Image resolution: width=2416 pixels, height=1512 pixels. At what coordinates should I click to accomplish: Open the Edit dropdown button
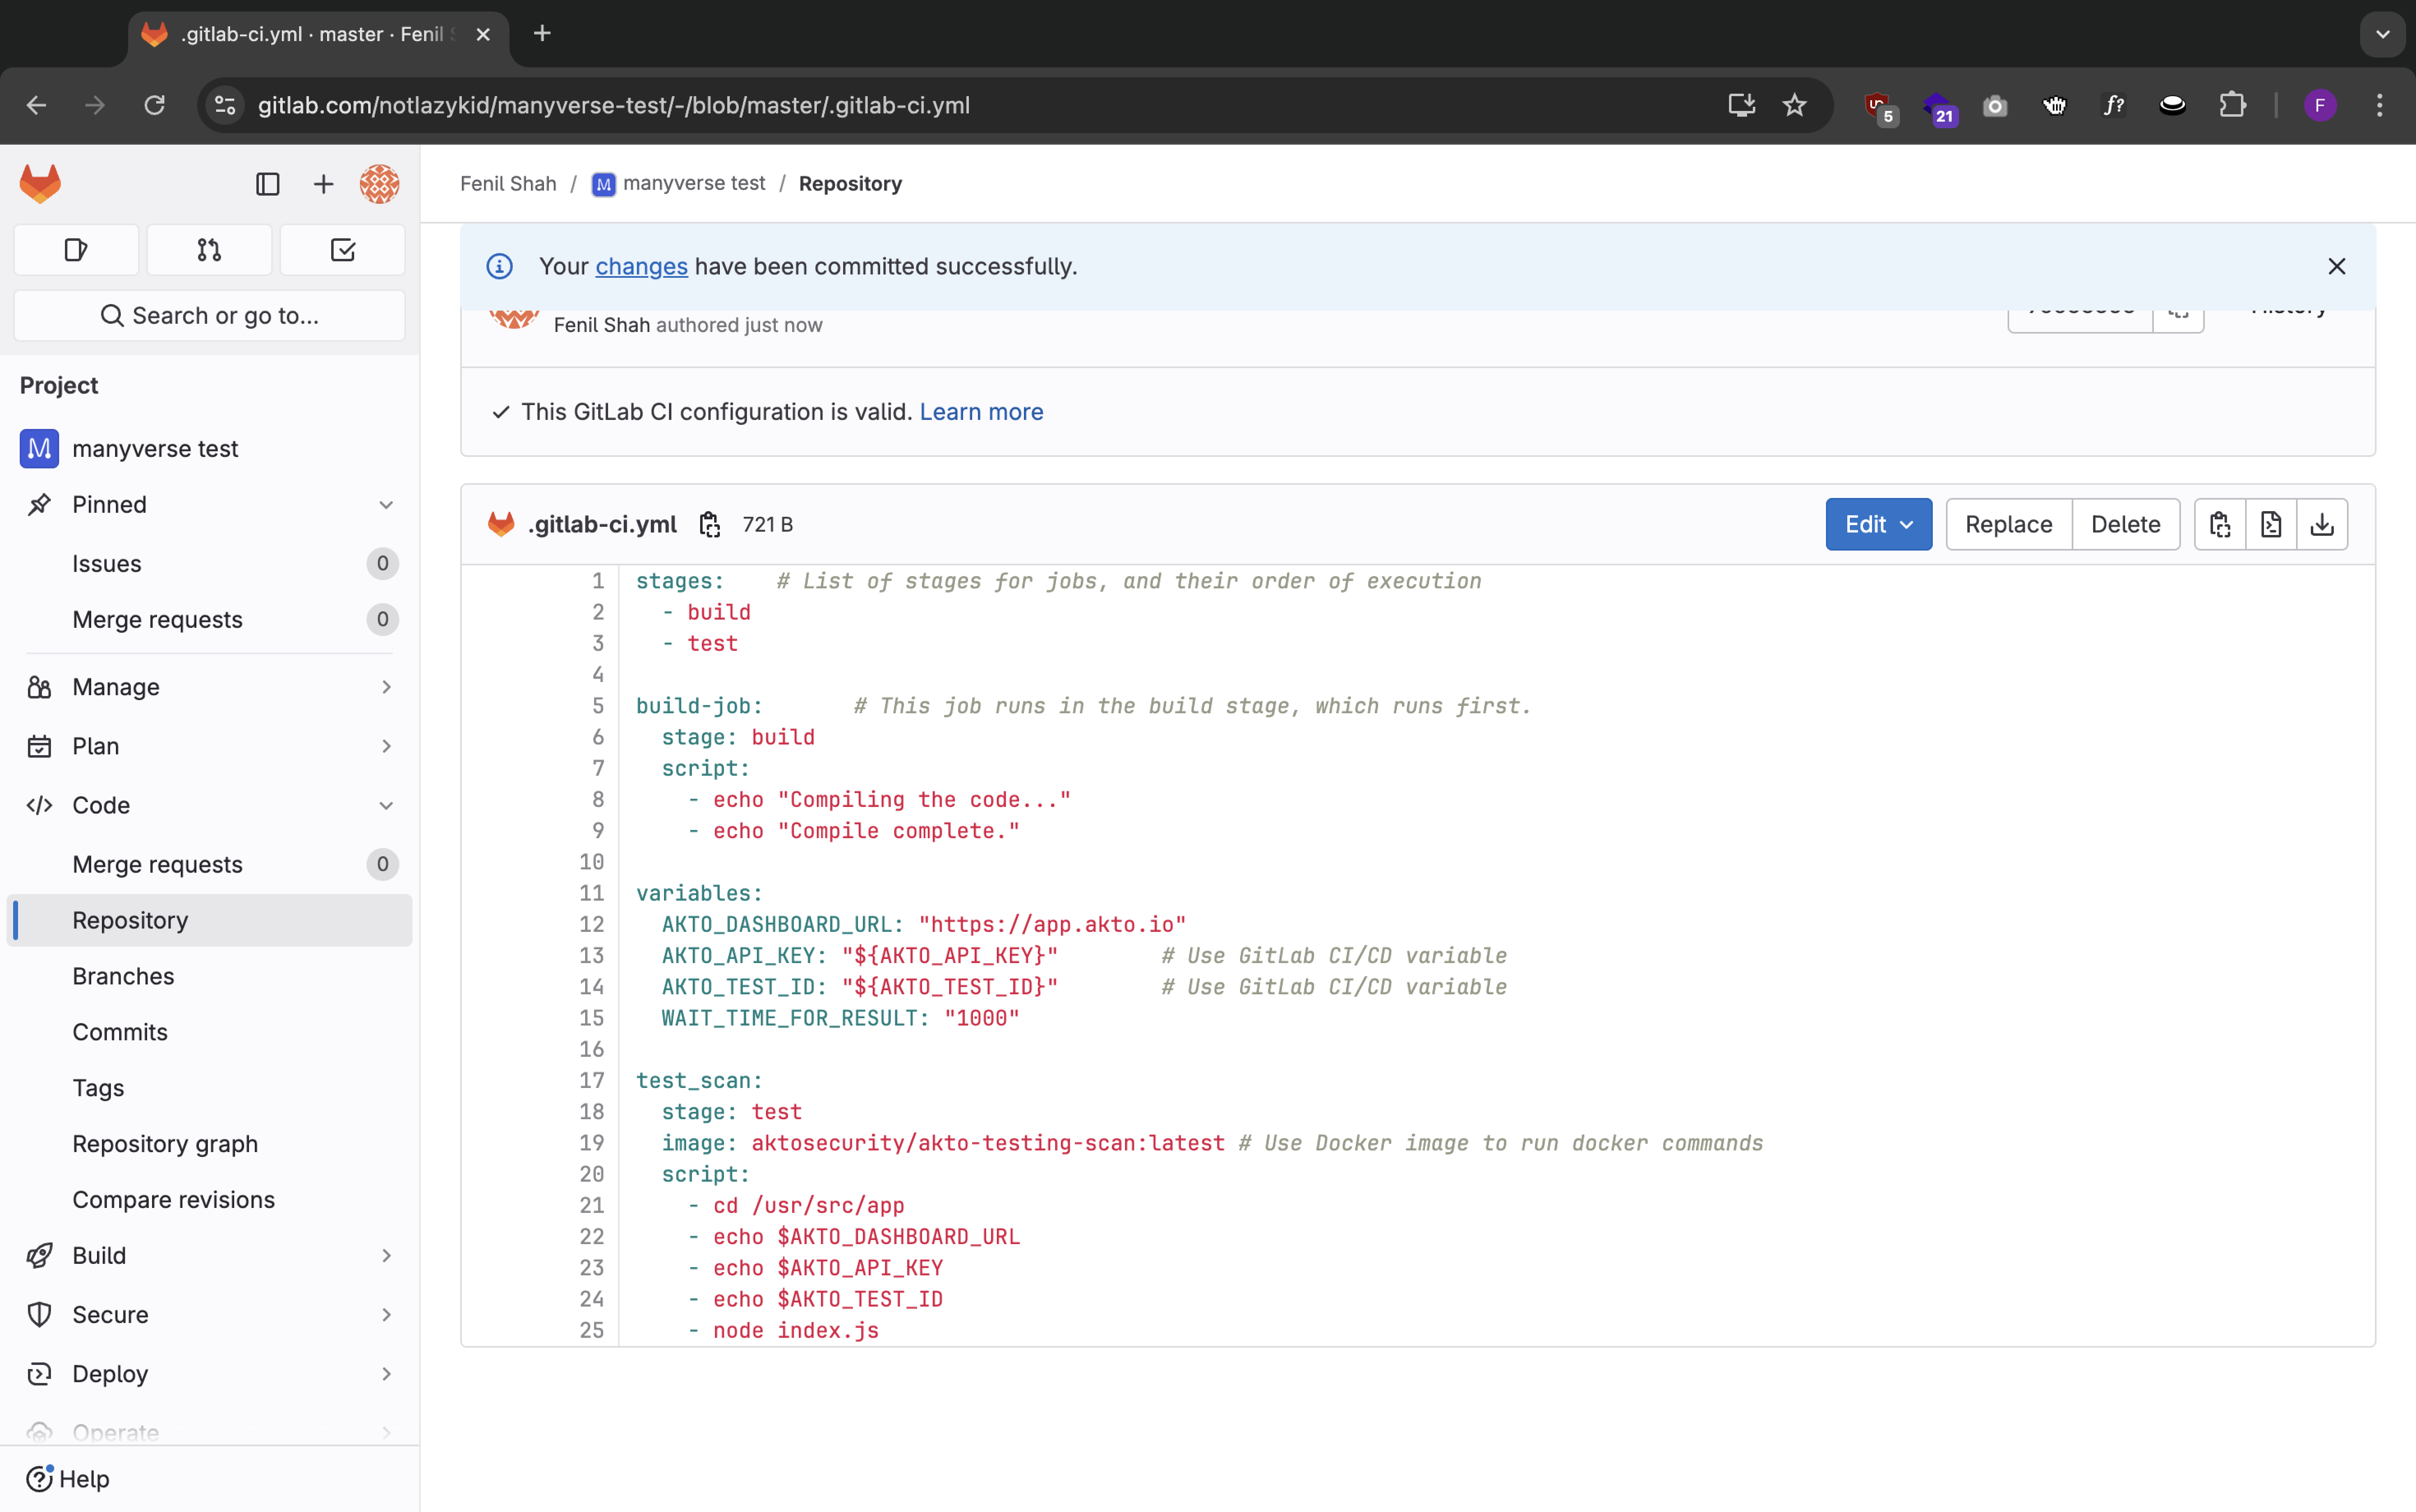coord(1878,524)
